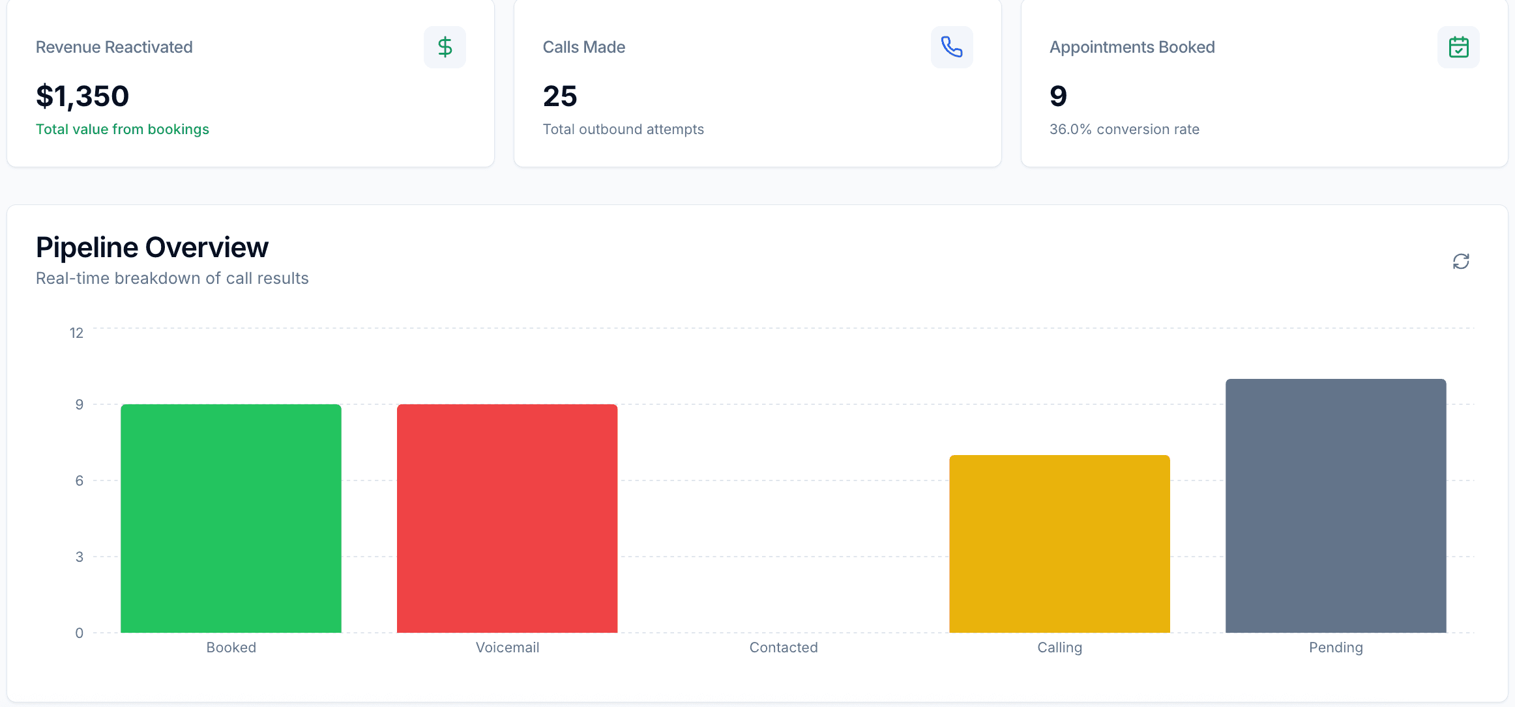Select the Calling label on the chart axis

pos(1059,647)
